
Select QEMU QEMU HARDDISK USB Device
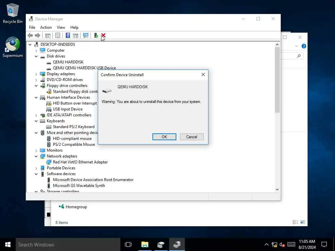pyautogui.click(x=84, y=68)
